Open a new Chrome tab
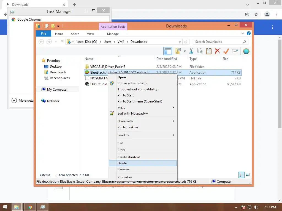 (74, 5)
